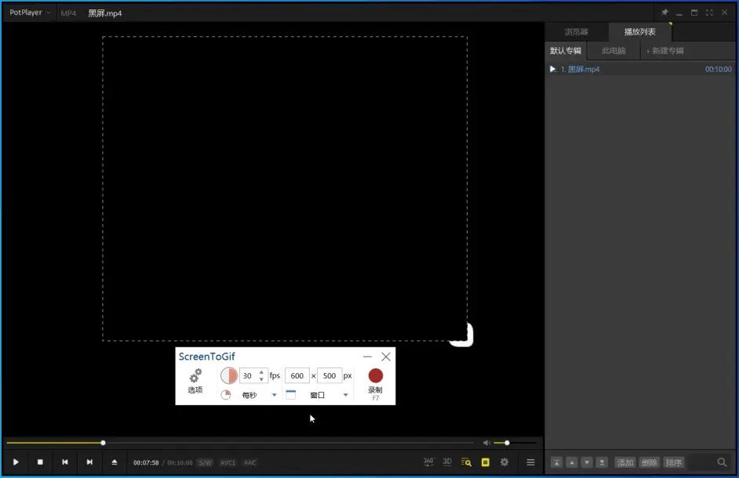Toggle 3D video mode
Screen dimensions: 739x478
pos(447,462)
